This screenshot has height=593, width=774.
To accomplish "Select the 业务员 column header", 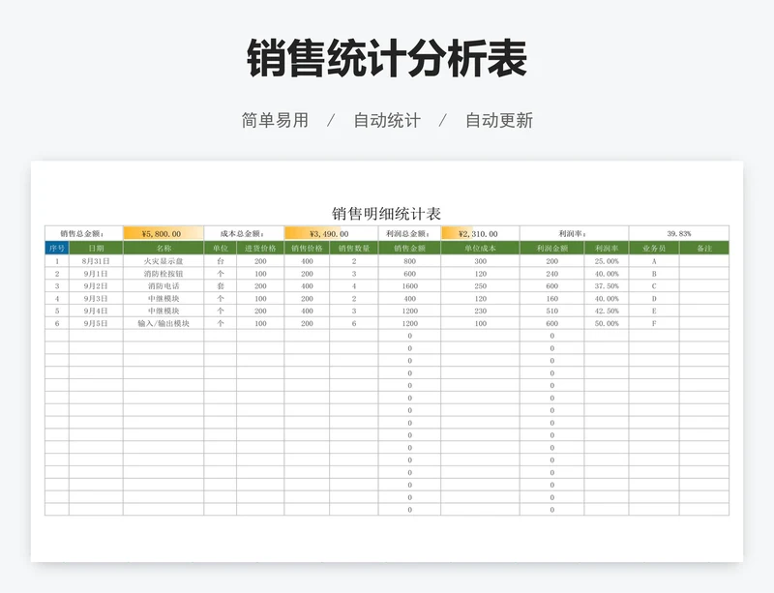I will pos(654,248).
